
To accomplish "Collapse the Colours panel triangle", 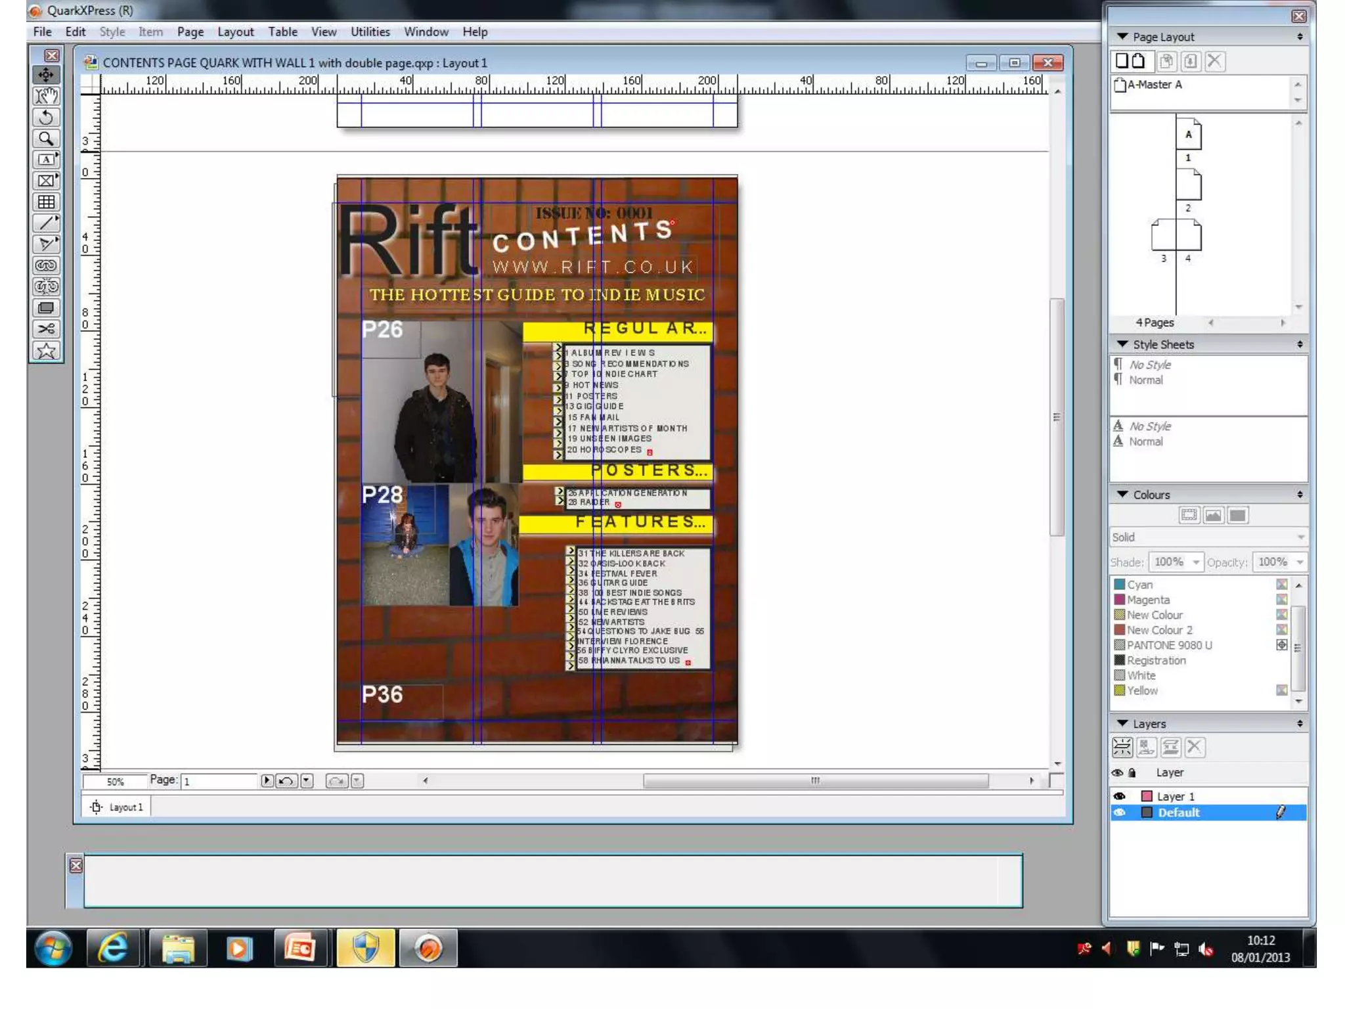I will tap(1122, 495).
